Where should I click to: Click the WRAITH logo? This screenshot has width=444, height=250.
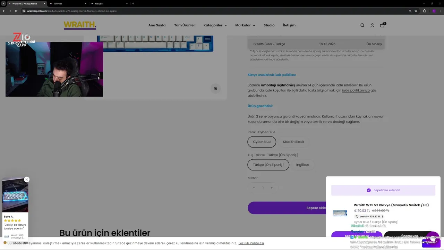pyautogui.click(x=80, y=25)
